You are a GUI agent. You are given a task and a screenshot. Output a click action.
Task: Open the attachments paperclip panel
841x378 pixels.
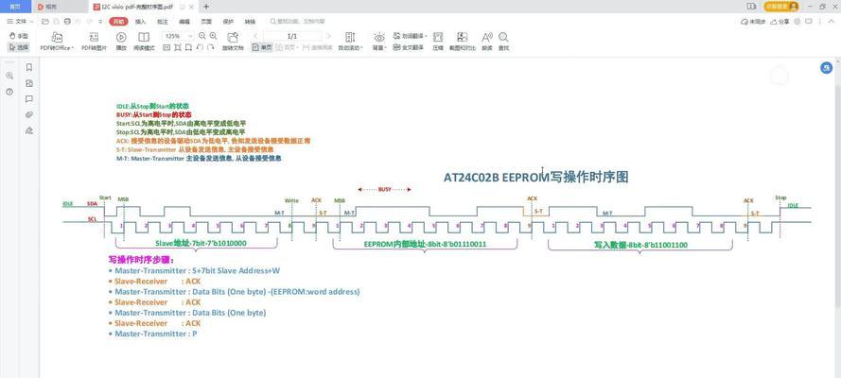[x=29, y=114]
